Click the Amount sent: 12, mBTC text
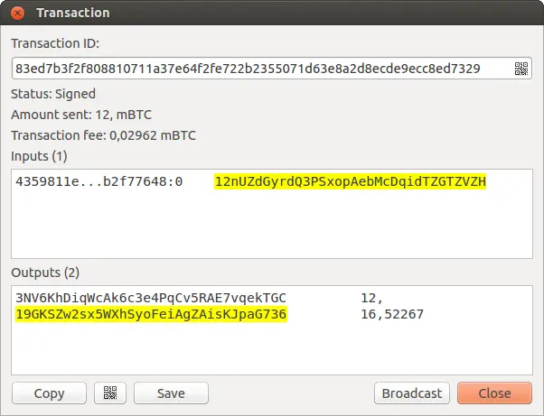 (81, 115)
